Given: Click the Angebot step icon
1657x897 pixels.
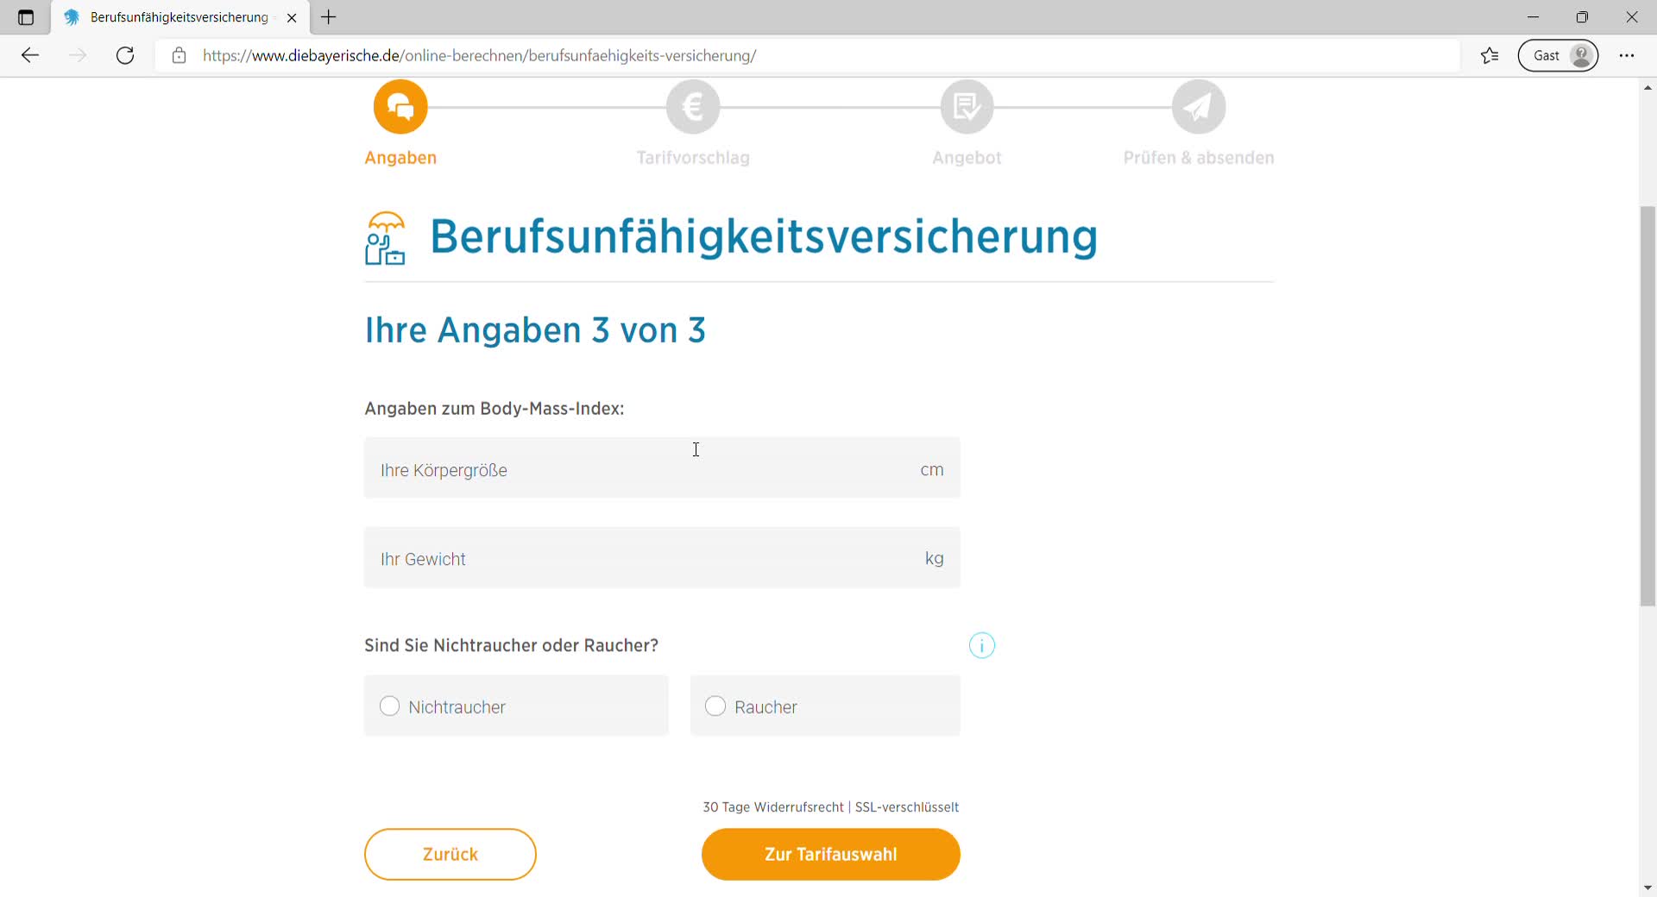Looking at the screenshot, I should 967,107.
